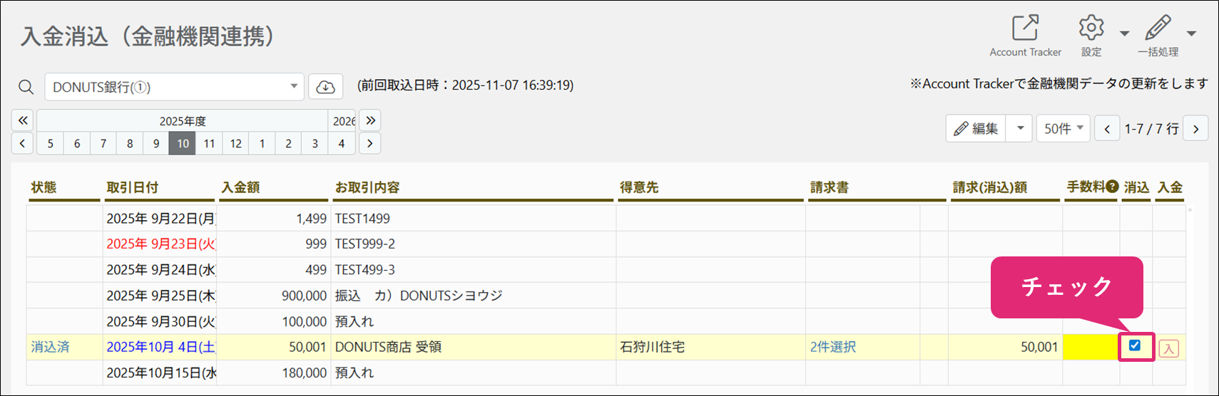This screenshot has width=1219, height=396.
Task: Click the cloud download import icon
Action: pyautogui.click(x=326, y=87)
